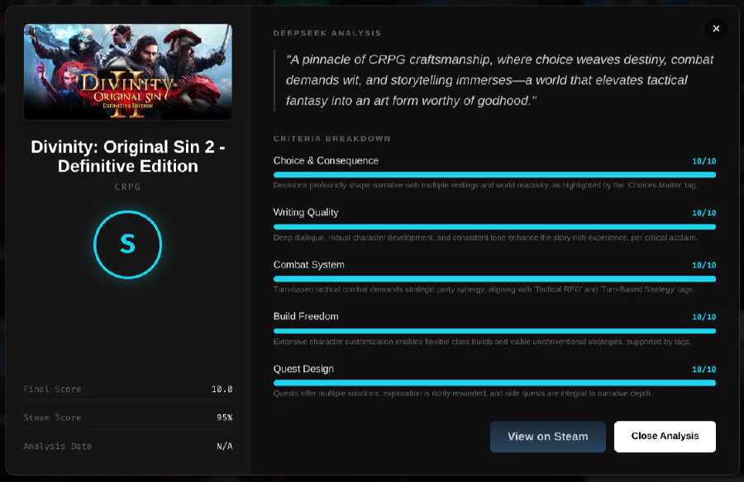The width and height of the screenshot is (744, 482).
Task: Click the Choice & Consequence 10/10 score
Action: [703, 162]
